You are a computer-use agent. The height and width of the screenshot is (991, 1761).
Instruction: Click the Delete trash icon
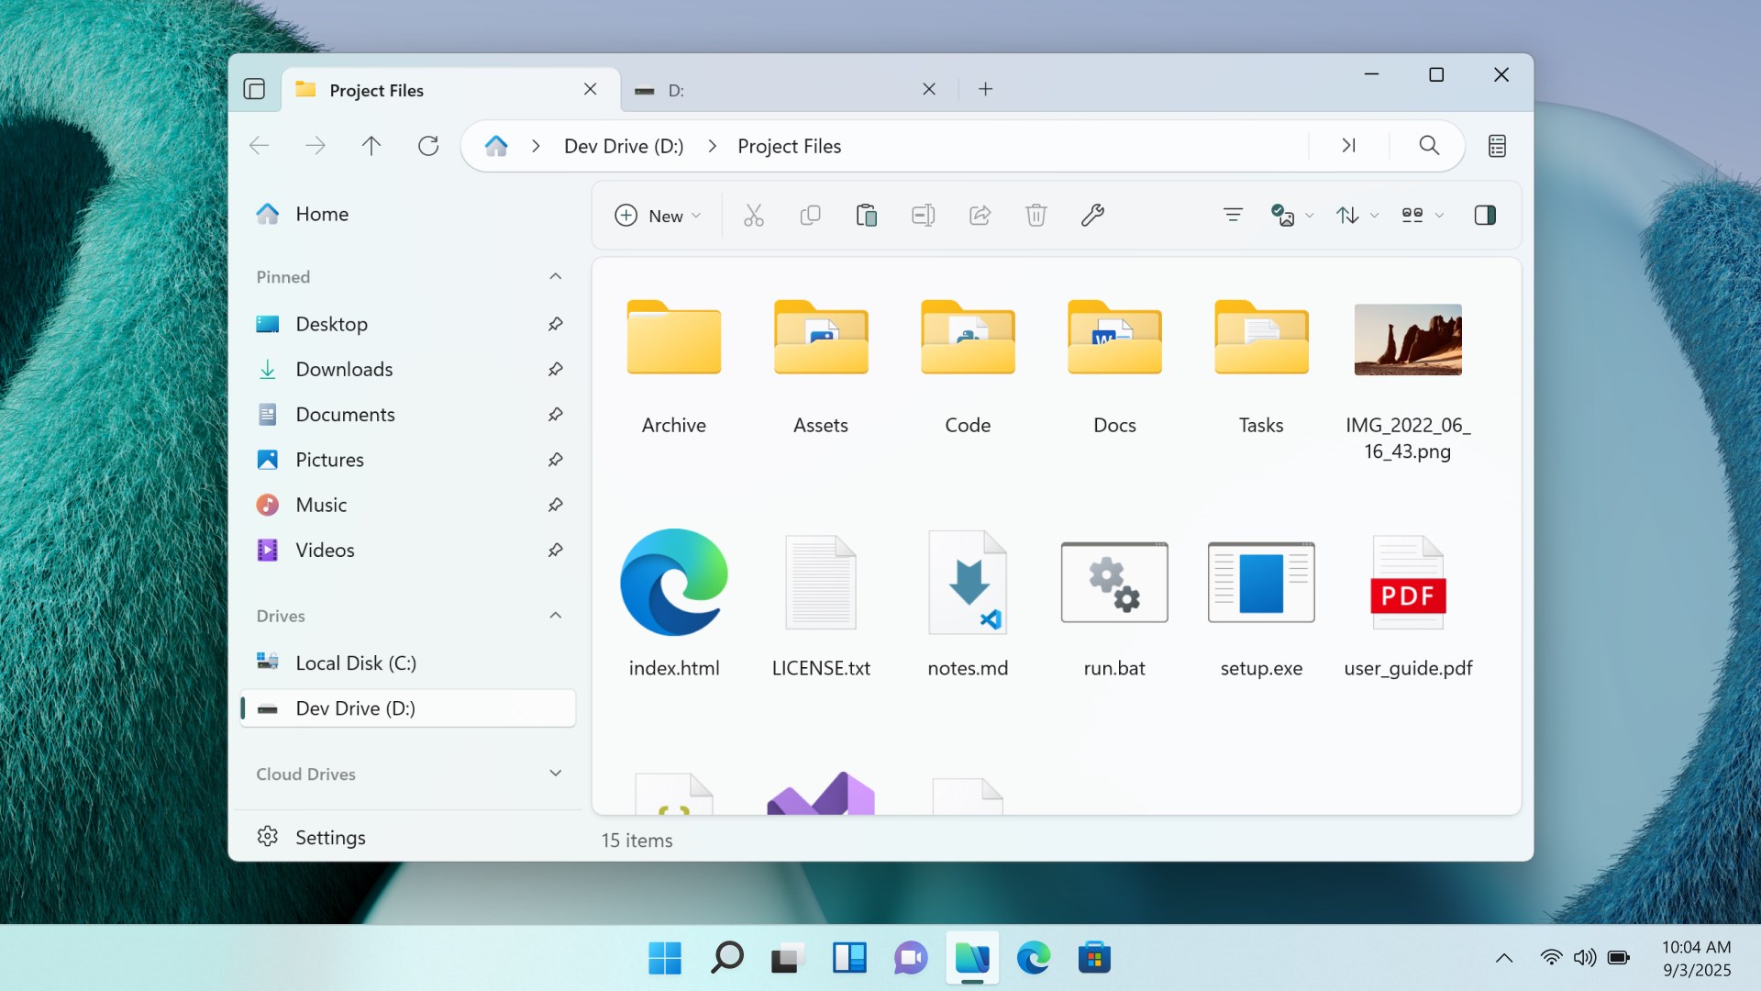point(1036,215)
